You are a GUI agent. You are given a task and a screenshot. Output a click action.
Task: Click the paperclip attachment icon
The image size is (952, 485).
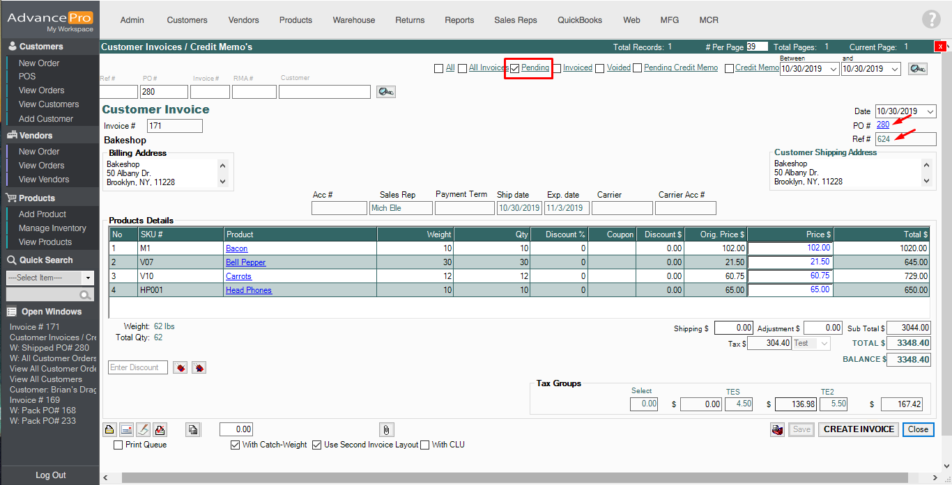coord(386,429)
